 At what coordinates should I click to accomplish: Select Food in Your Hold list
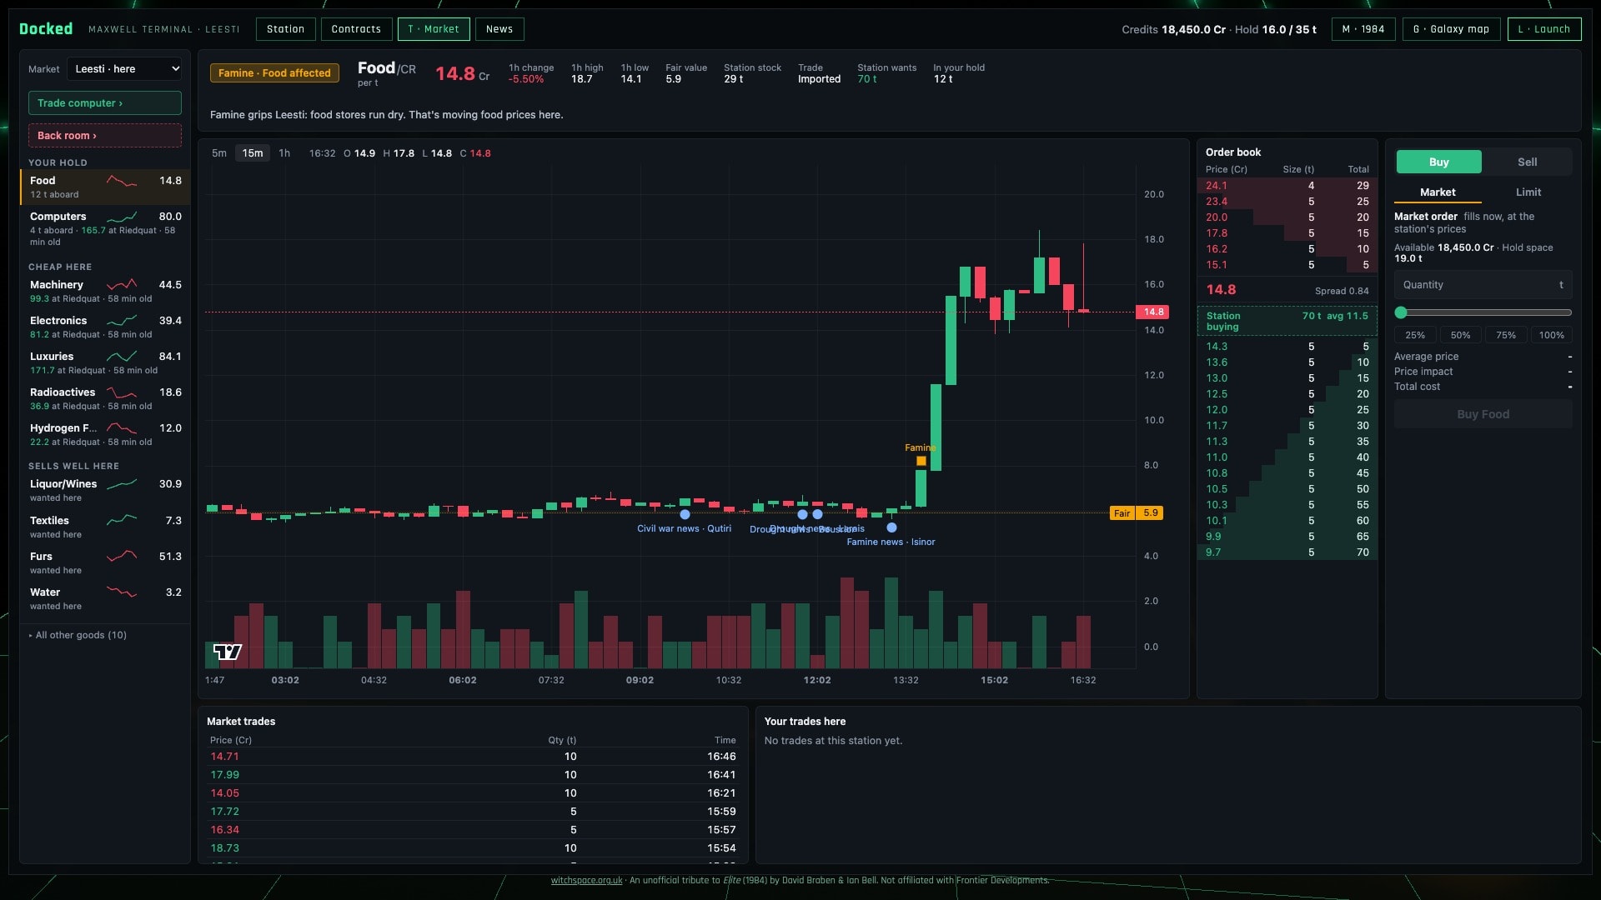[105, 187]
